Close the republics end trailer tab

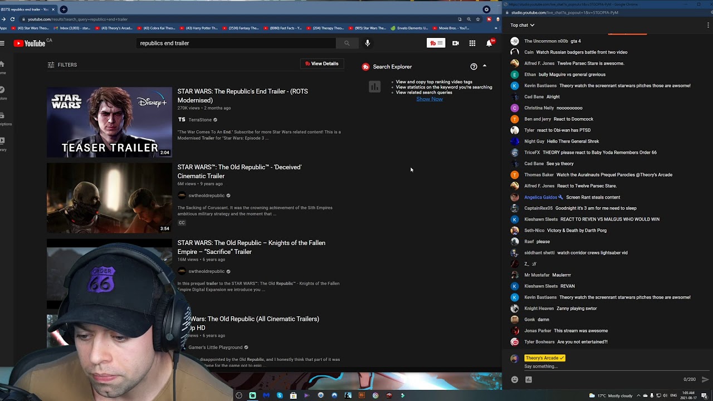(53, 9)
